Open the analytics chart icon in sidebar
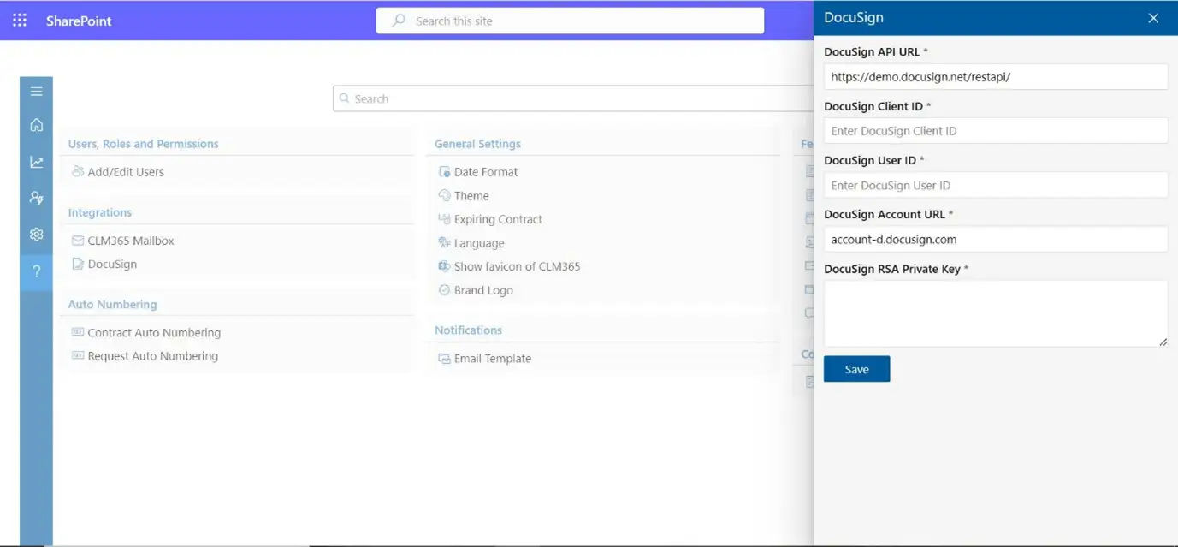This screenshot has height=547, width=1178. [36, 162]
